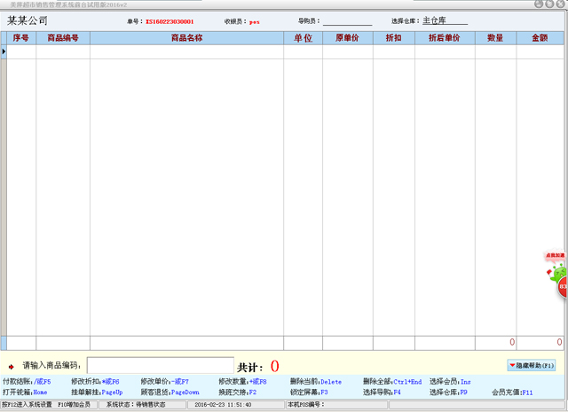The width and height of the screenshot is (568, 412).
Task: Click the 锁定屏幕 F3 shortcut hint
Action: click(309, 392)
